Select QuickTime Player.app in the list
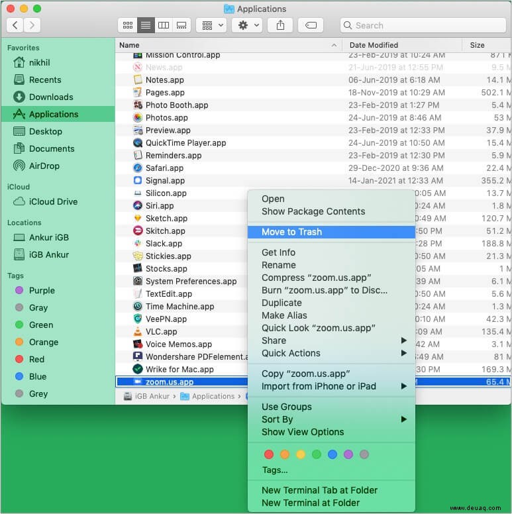This screenshot has width=512, height=514. pyautogui.click(x=313, y=143)
